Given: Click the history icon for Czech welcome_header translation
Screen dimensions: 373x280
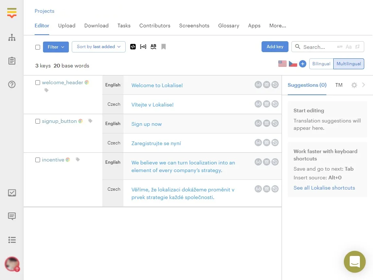Looking at the screenshot, I should point(275,104).
